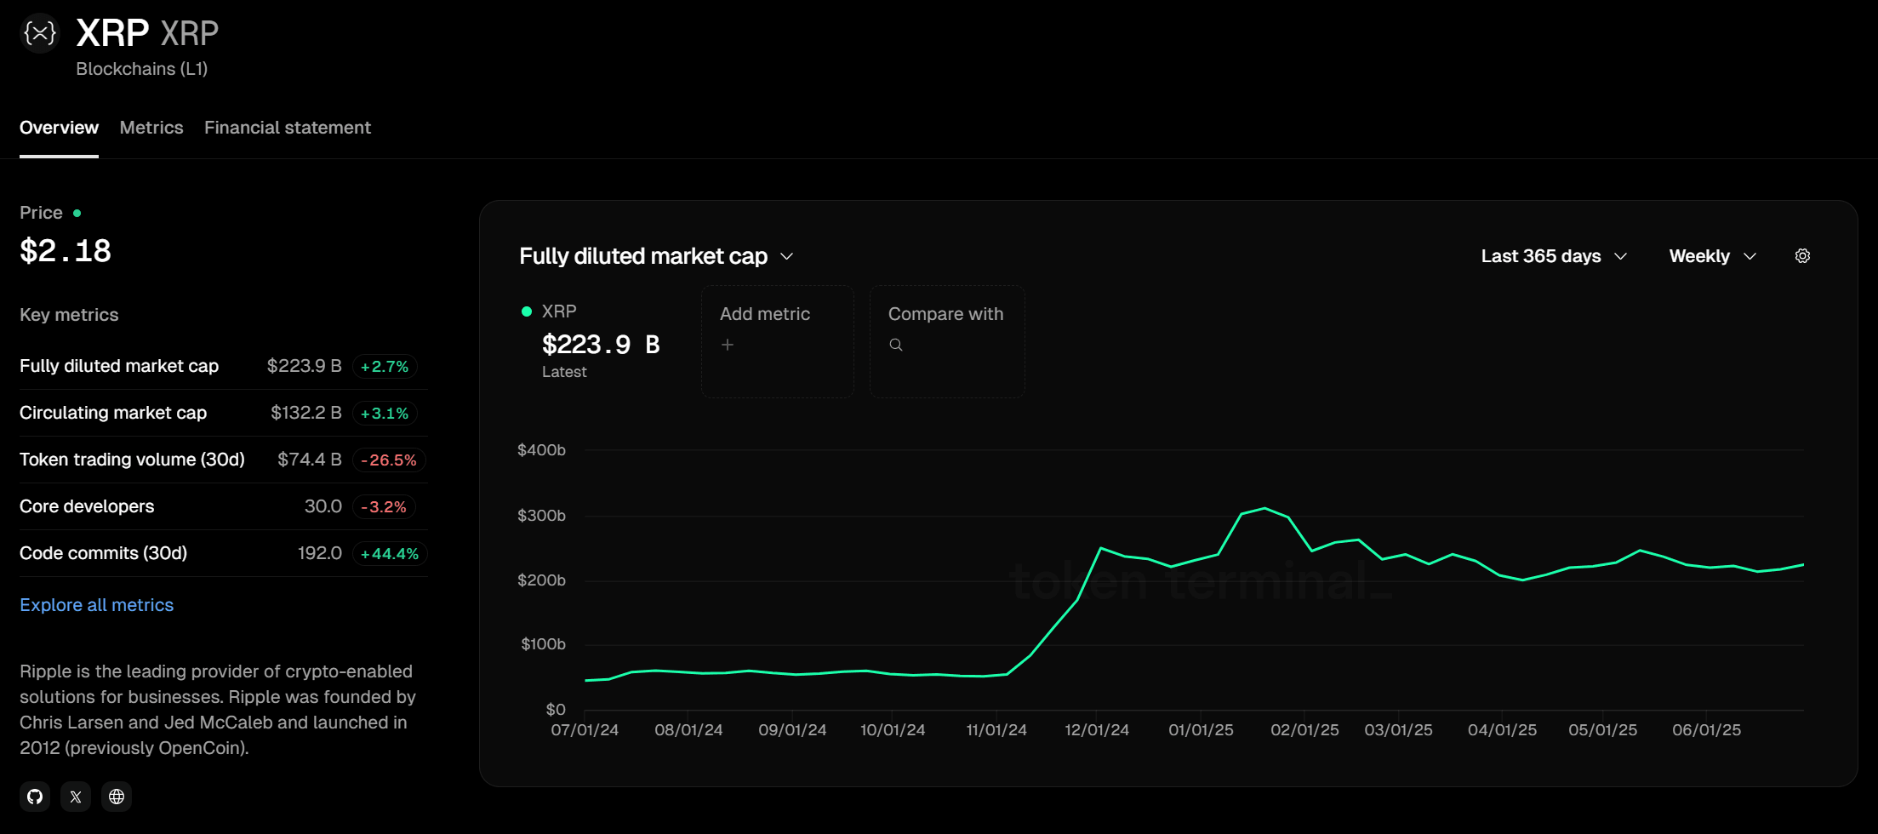
Task: Click the Ripple description paragraph
Action: click(218, 710)
